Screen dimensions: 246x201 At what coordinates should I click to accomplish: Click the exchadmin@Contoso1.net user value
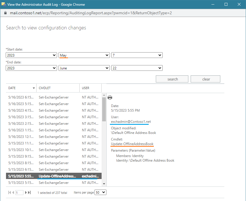click(x=131, y=122)
